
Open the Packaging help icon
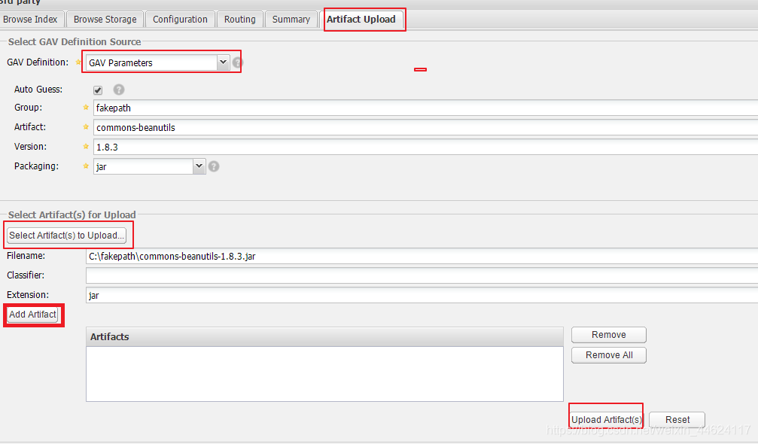click(214, 166)
